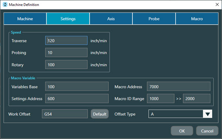Image resolution: width=222 pixels, height=139 pixels.
Task: Click the Traverse speed input field
Action: [66, 40]
